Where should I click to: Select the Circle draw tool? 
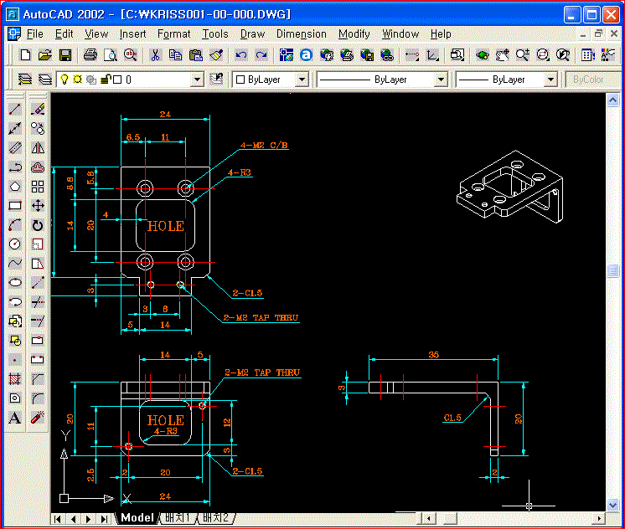point(15,244)
